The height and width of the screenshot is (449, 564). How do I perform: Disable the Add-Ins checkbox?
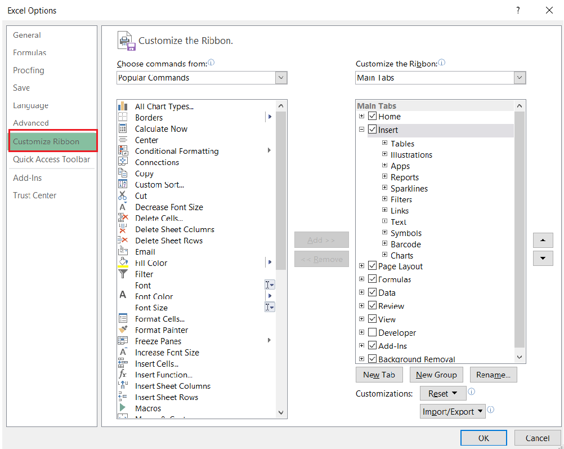click(x=373, y=345)
